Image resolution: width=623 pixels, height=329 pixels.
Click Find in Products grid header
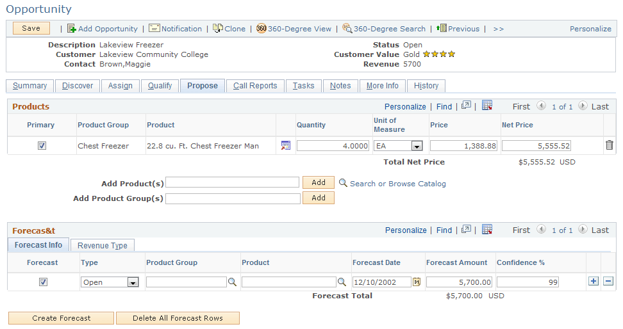[x=444, y=106]
